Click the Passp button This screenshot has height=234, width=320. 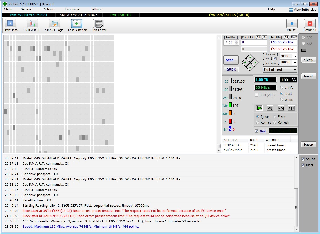(308, 144)
